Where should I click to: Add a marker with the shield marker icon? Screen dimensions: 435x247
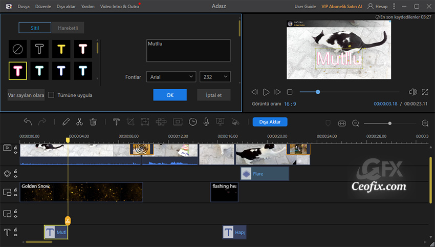pos(328,123)
